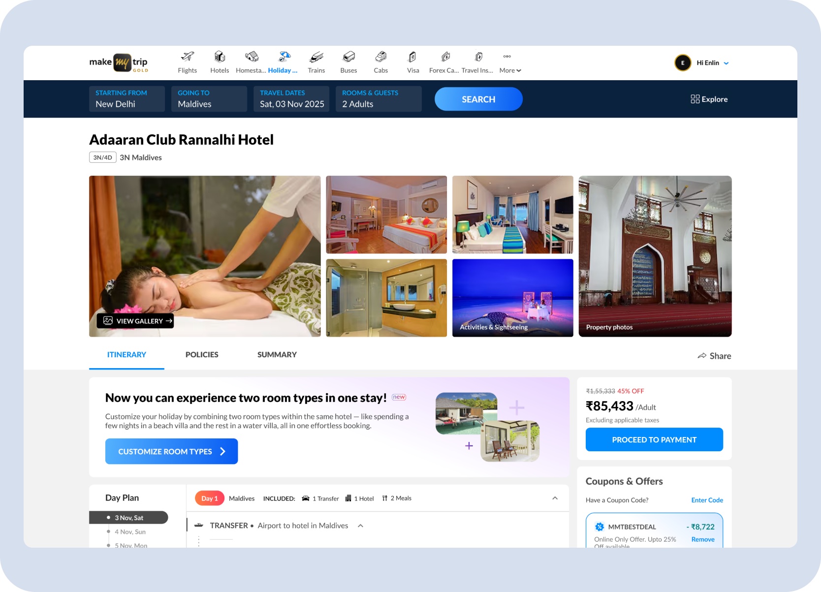
Task: Open the Travel Insurance section icon
Action: [x=478, y=57]
